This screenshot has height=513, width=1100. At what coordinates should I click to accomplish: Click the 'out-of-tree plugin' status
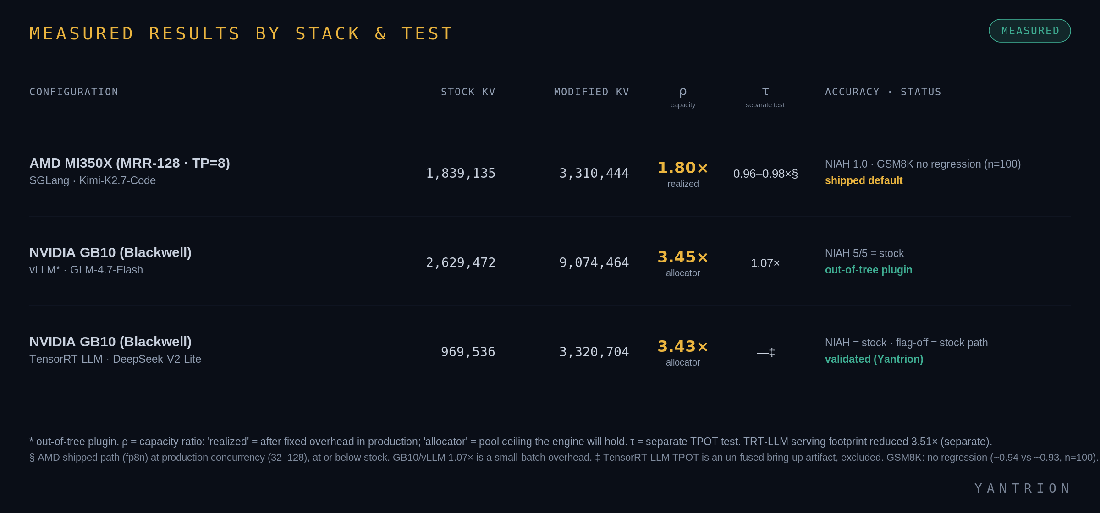click(x=869, y=270)
